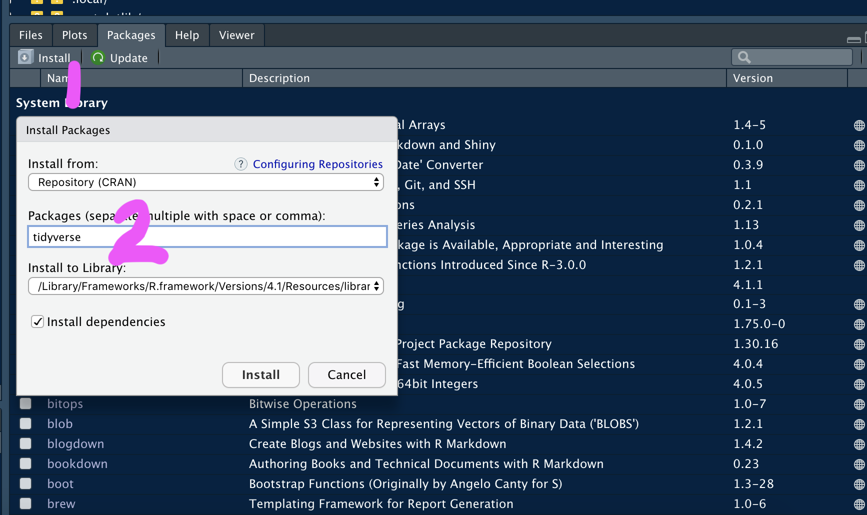Open Configuring Repositories link
The width and height of the screenshot is (867, 515).
tap(317, 164)
